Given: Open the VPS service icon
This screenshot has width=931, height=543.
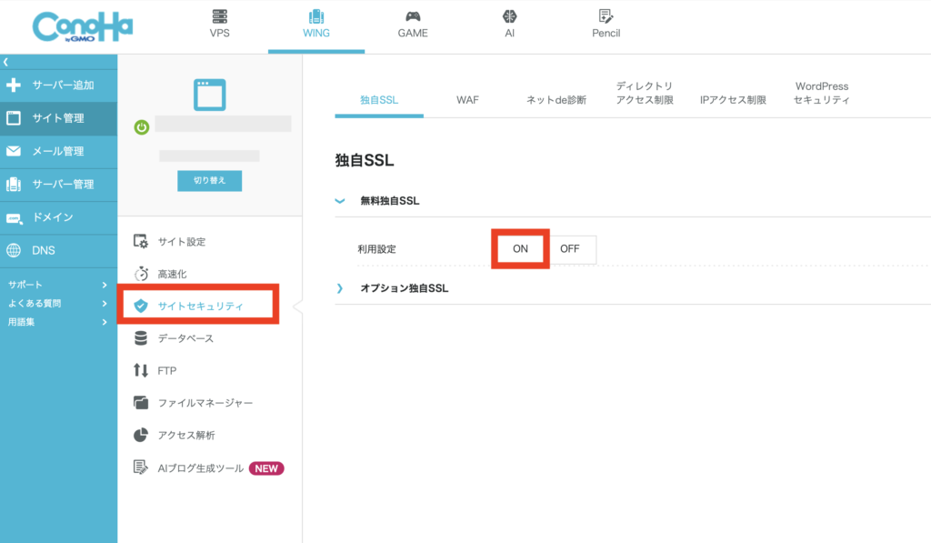Looking at the screenshot, I should (x=218, y=16).
